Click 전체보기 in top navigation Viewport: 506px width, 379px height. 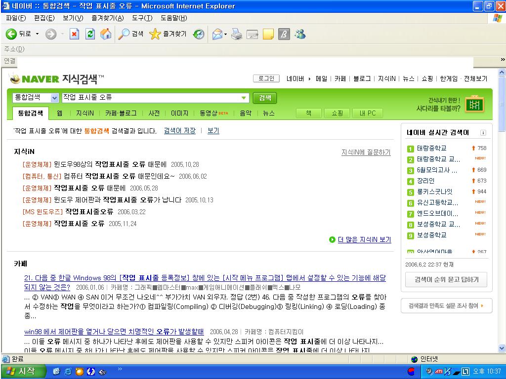(x=475, y=78)
